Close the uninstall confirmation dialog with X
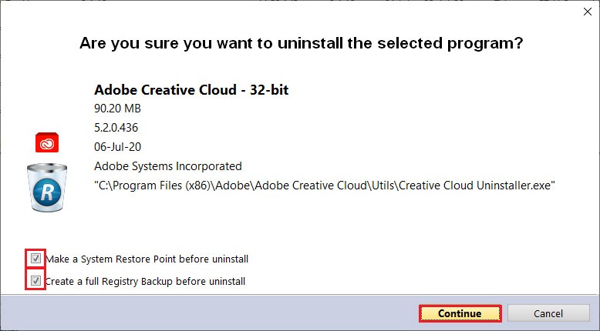The width and height of the screenshot is (600, 331). click(588, 12)
